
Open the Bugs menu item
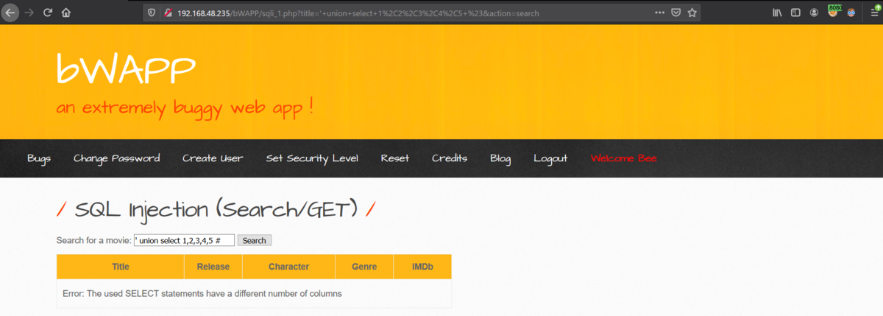point(39,158)
